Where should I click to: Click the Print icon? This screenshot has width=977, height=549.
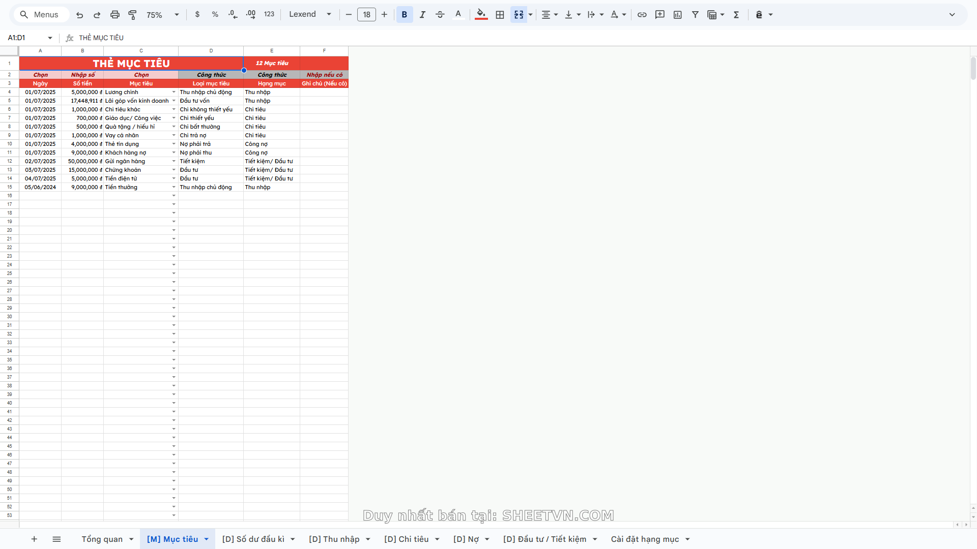pos(115,15)
